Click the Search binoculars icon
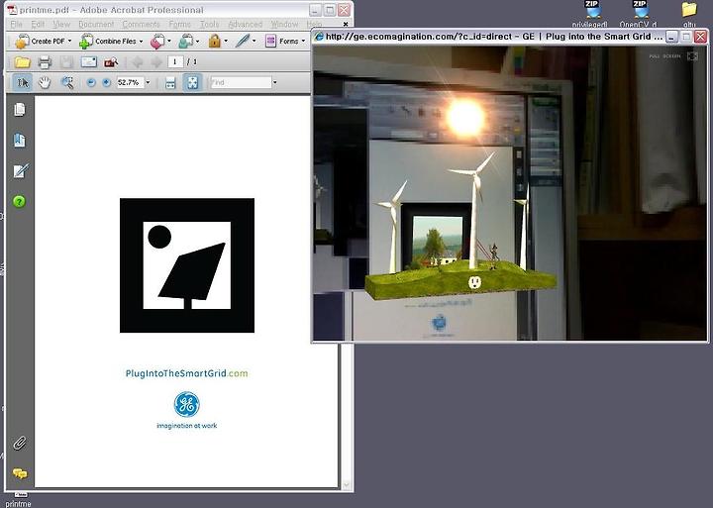The width and height of the screenshot is (713, 508). [111, 62]
